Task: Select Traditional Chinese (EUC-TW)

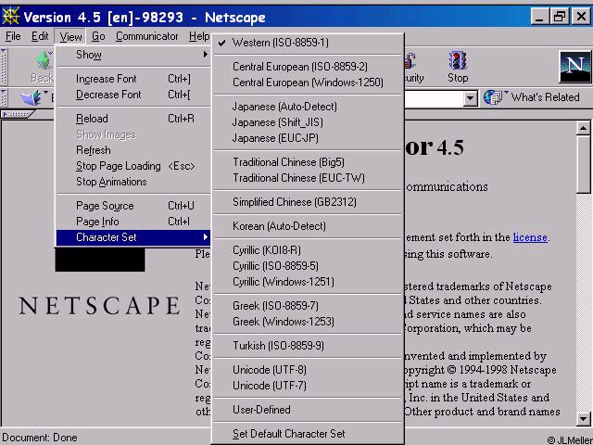Action: [309, 178]
